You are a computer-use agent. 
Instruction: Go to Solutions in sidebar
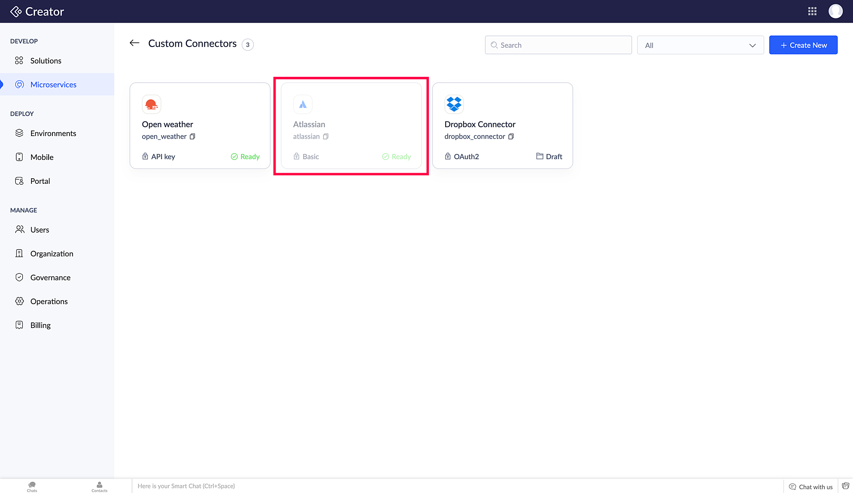(x=46, y=61)
